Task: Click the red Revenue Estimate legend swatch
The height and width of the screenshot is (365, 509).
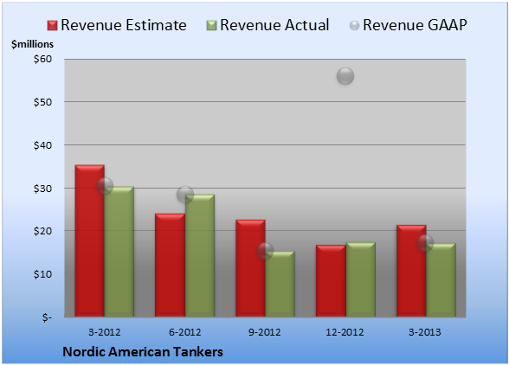Action: (52, 25)
